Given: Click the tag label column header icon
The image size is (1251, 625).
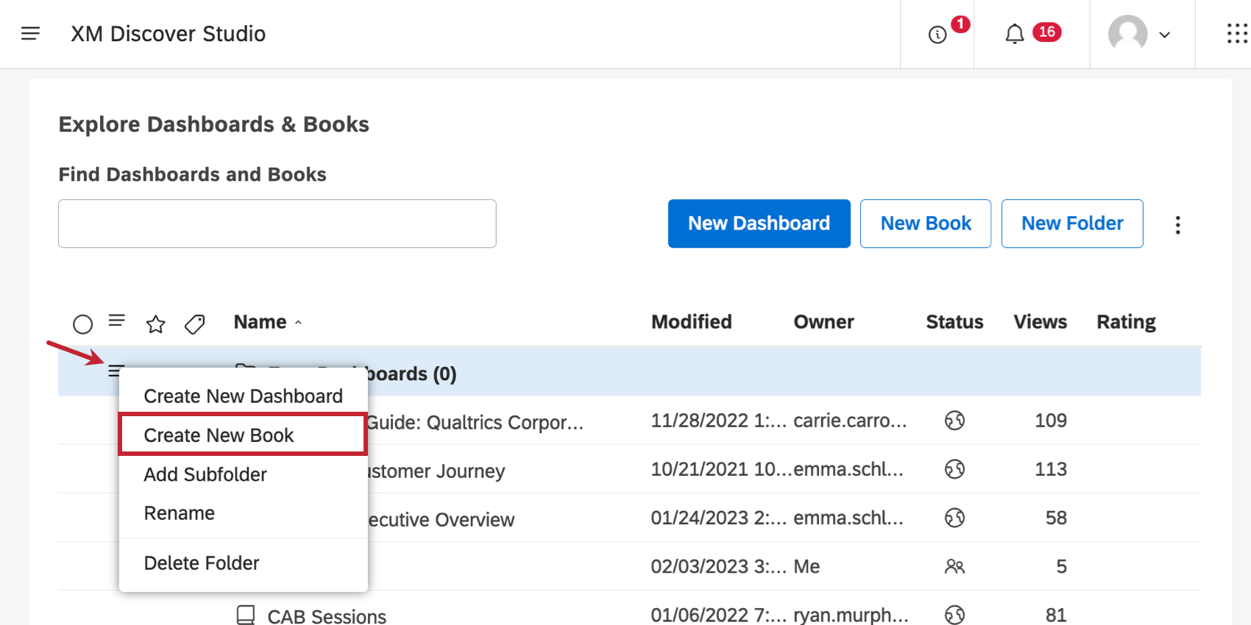Looking at the screenshot, I should point(195,324).
